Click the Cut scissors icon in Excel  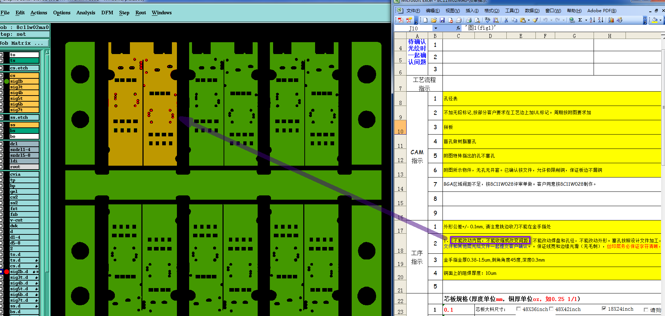[506, 20]
